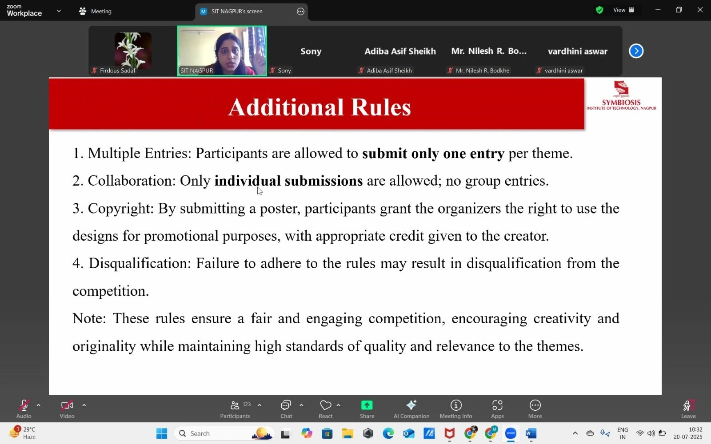
Task: Open the Participants list
Action: [x=235, y=409]
